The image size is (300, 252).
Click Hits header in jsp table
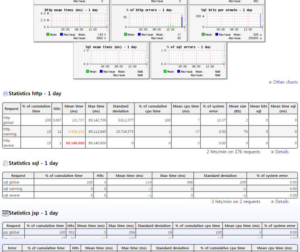71,226
